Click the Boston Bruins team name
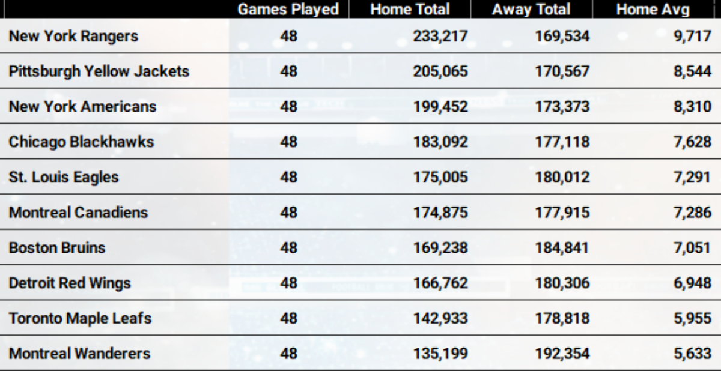The height and width of the screenshot is (371, 721). click(57, 248)
